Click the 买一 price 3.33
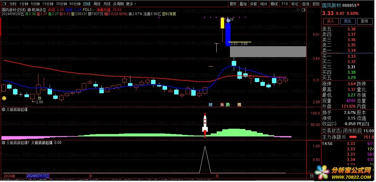The image size is (376, 182). click(351, 56)
